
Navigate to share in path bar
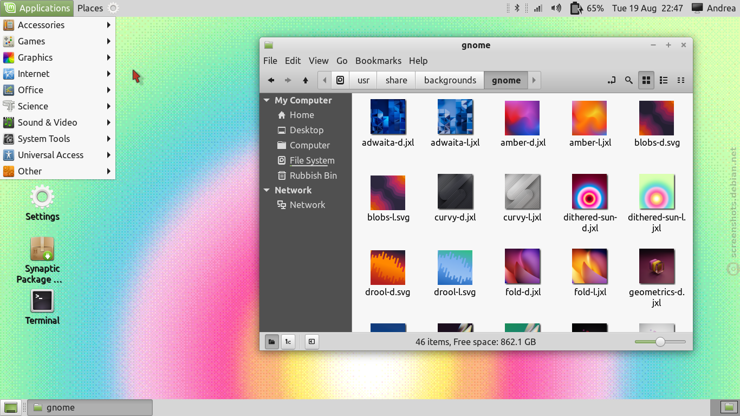click(397, 80)
